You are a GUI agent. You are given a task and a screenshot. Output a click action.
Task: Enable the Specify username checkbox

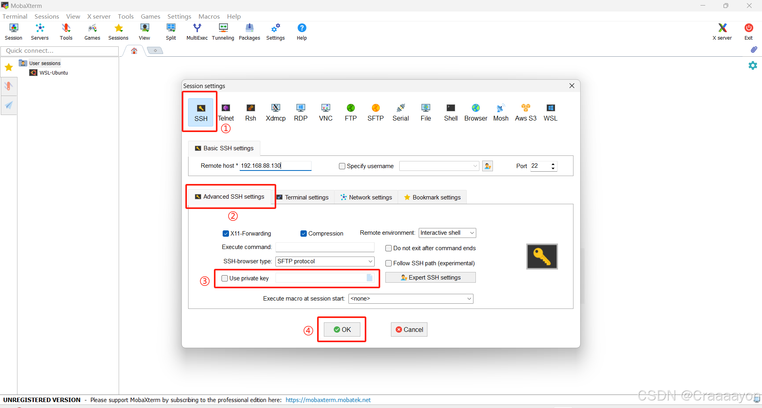coord(342,166)
